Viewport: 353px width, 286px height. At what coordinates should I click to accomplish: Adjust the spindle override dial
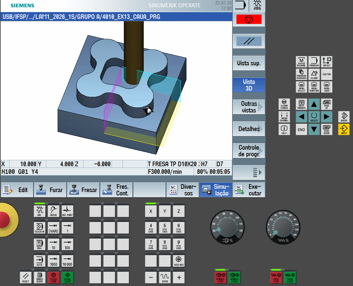click(227, 227)
